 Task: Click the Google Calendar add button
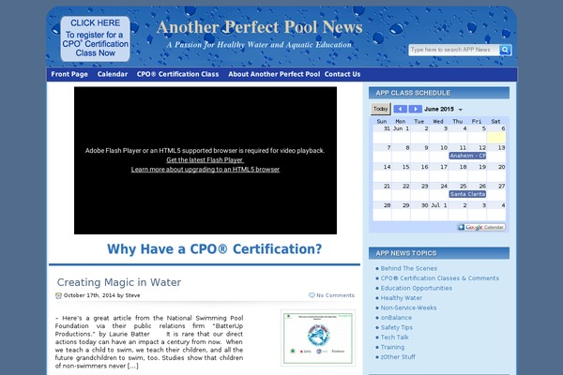click(x=481, y=227)
